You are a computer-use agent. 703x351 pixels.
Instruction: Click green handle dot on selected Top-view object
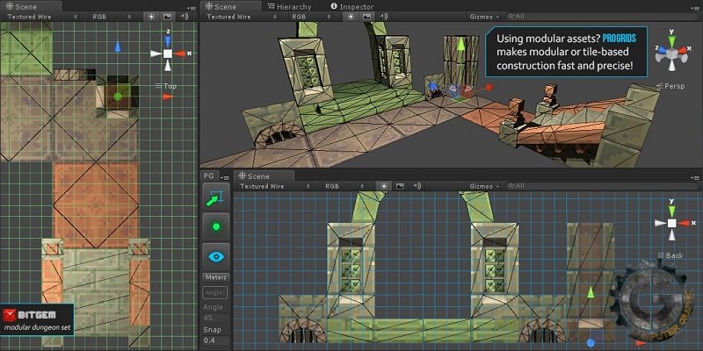[118, 97]
